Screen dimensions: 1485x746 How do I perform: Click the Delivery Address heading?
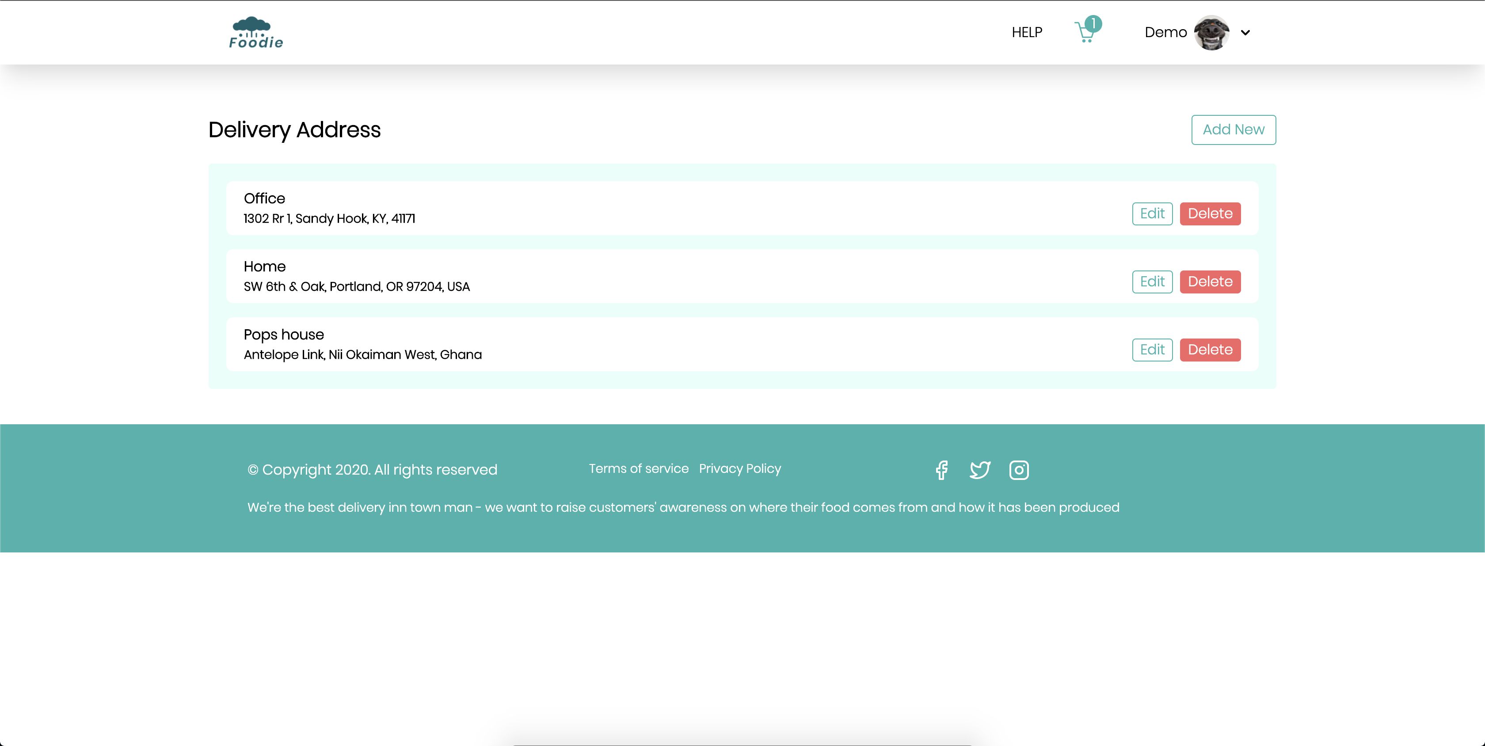tap(295, 130)
